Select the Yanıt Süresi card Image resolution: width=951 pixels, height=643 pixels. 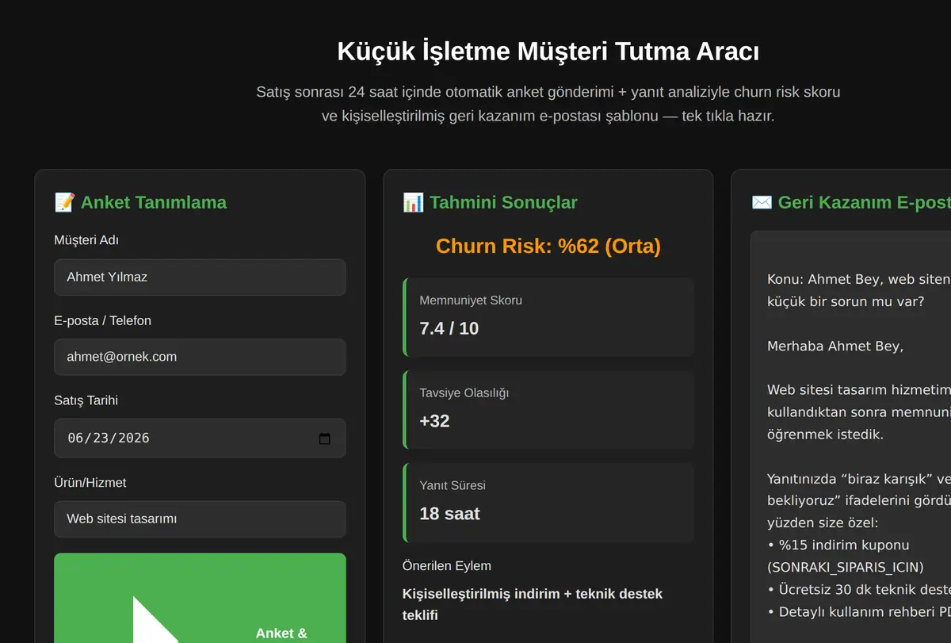pos(548,503)
